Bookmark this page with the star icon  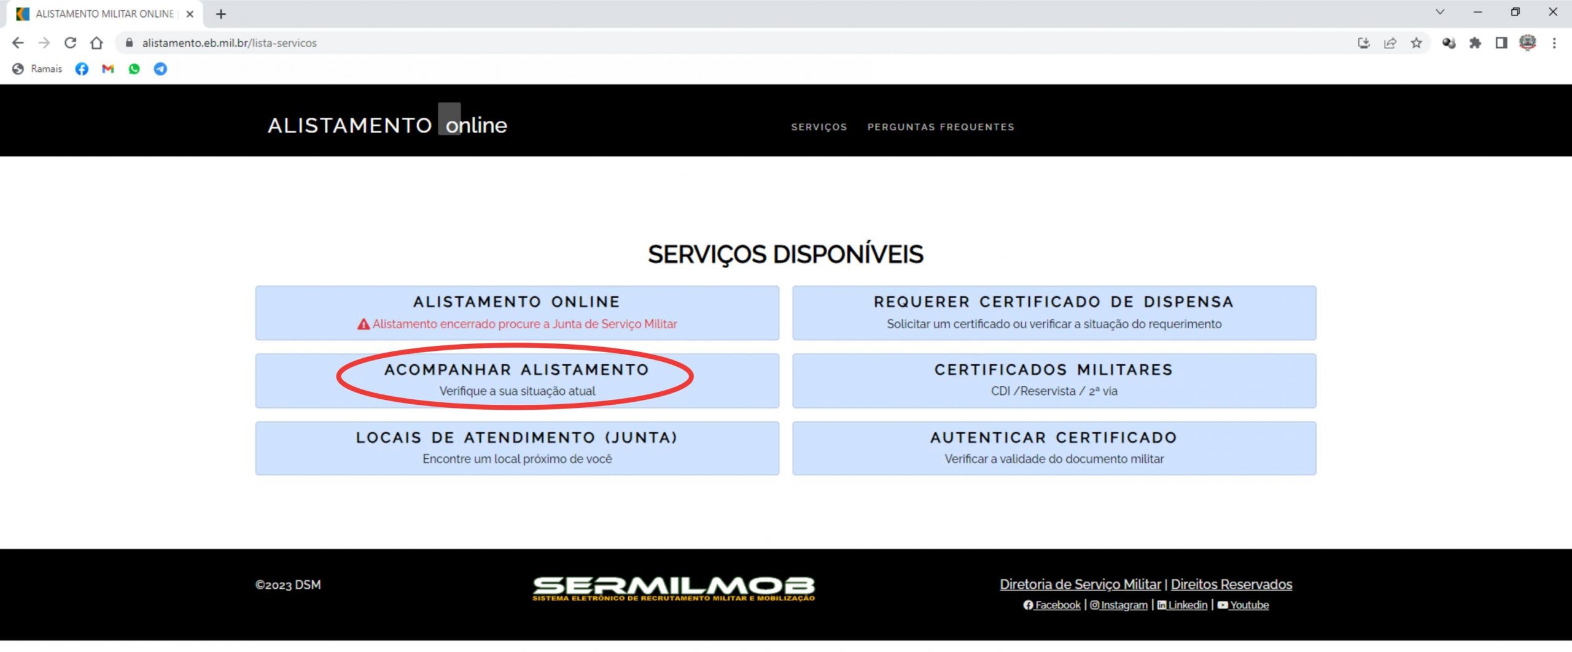click(1416, 43)
